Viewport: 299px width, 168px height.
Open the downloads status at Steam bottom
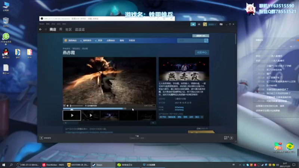(137, 137)
